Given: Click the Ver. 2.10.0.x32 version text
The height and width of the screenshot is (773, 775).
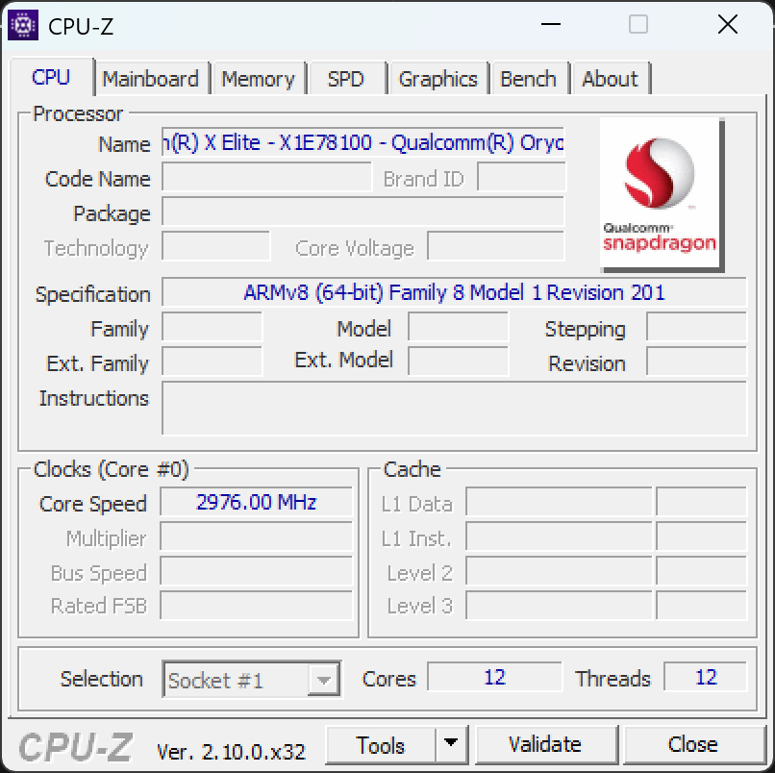Looking at the screenshot, I should [232, 752].
